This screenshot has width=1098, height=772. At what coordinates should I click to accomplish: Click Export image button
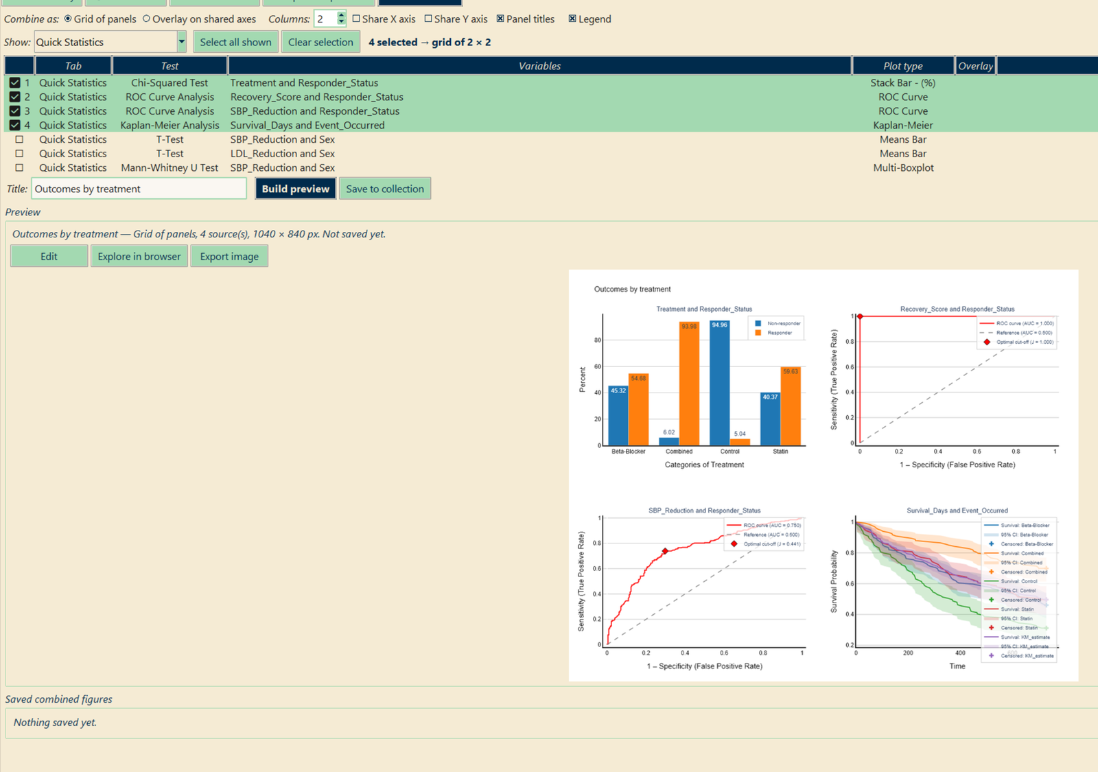(x=229, y=256)
